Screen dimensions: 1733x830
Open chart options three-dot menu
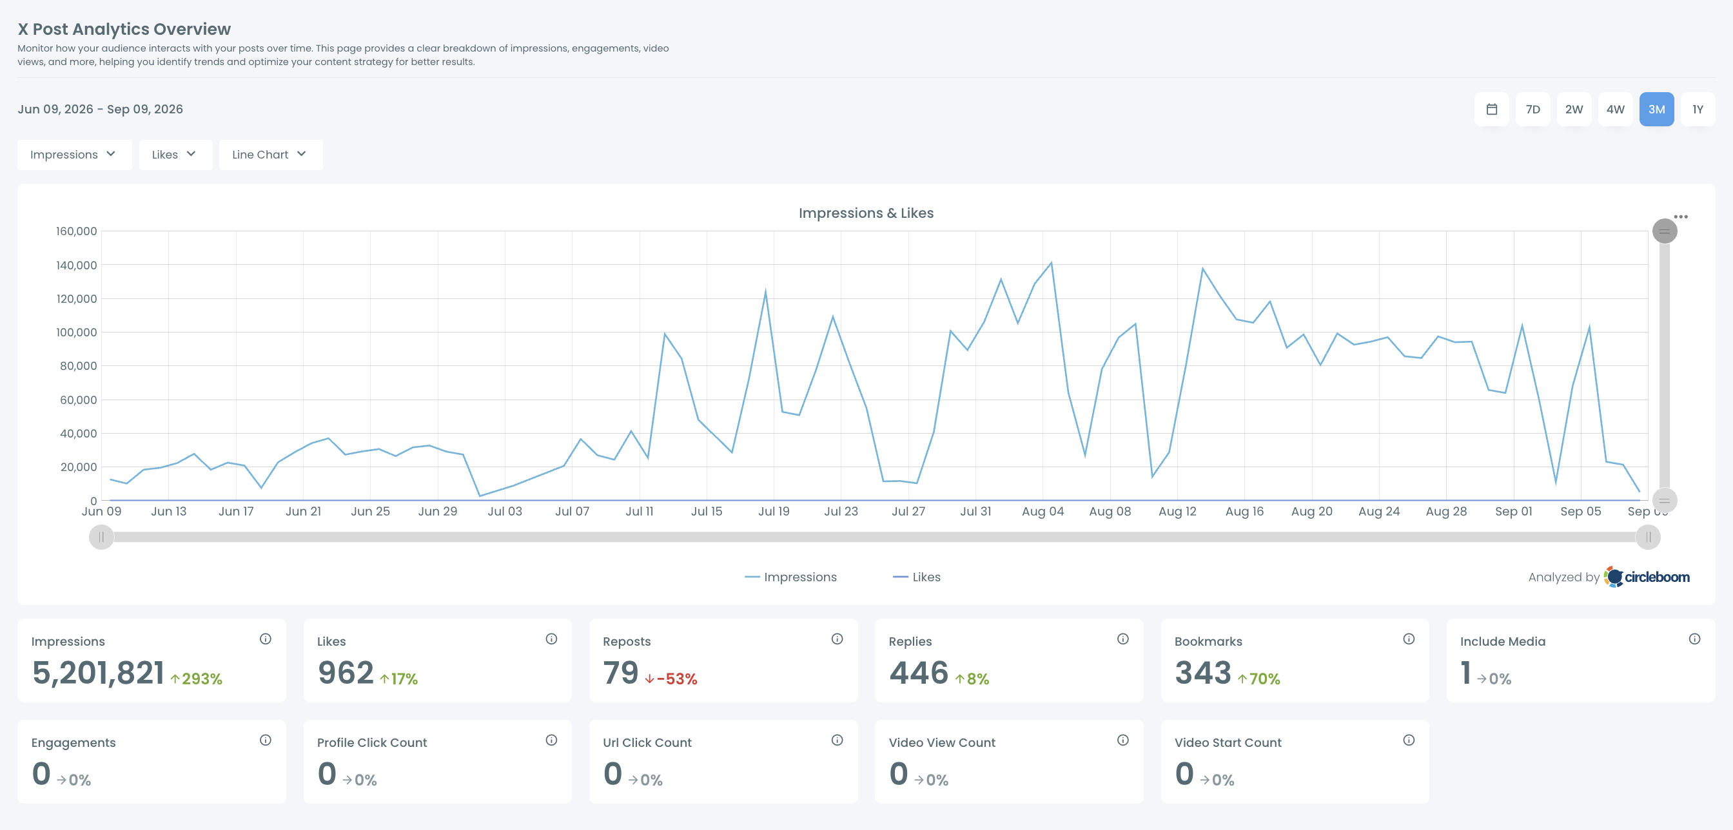point(1681,217)
